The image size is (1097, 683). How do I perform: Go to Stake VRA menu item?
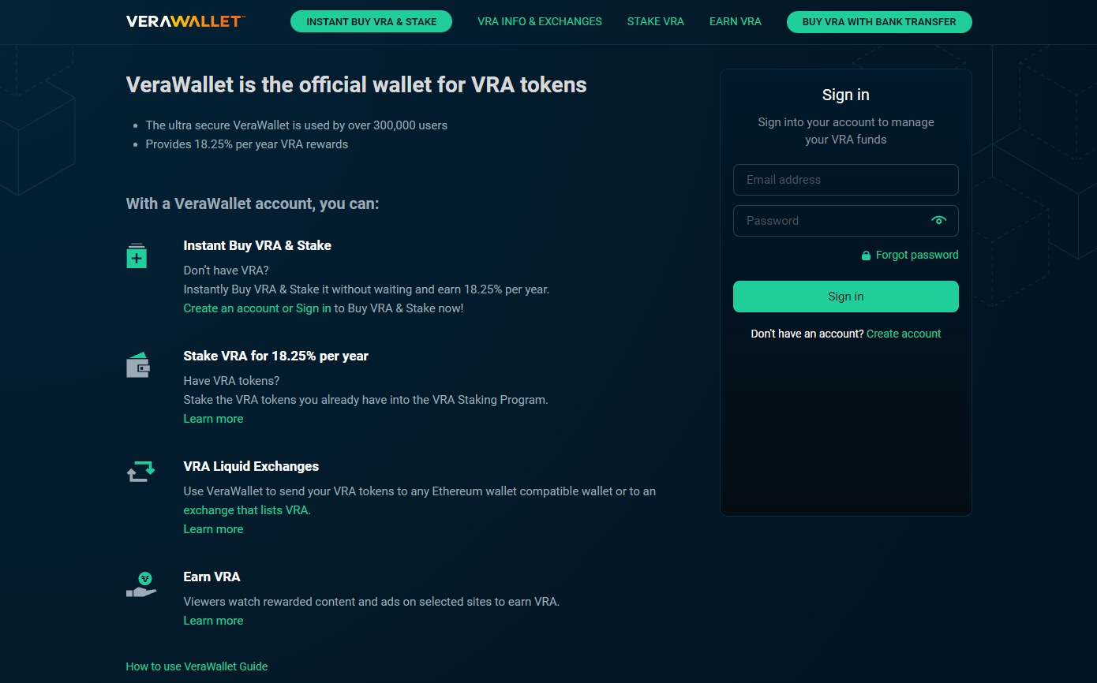tap(656, 22)
